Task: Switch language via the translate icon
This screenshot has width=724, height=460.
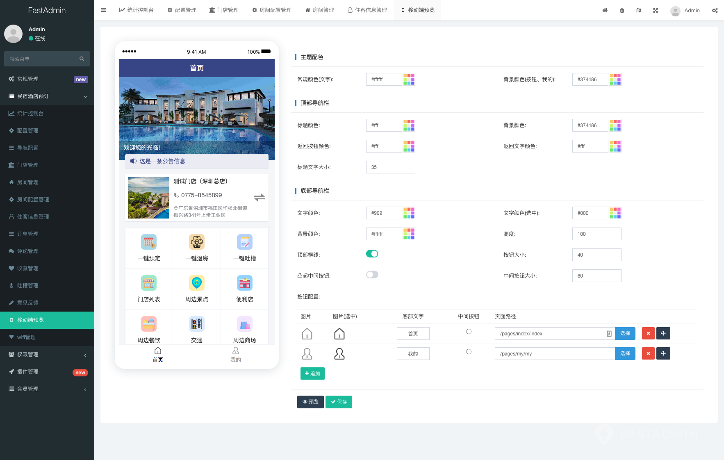Action: (x=639, y=10)
